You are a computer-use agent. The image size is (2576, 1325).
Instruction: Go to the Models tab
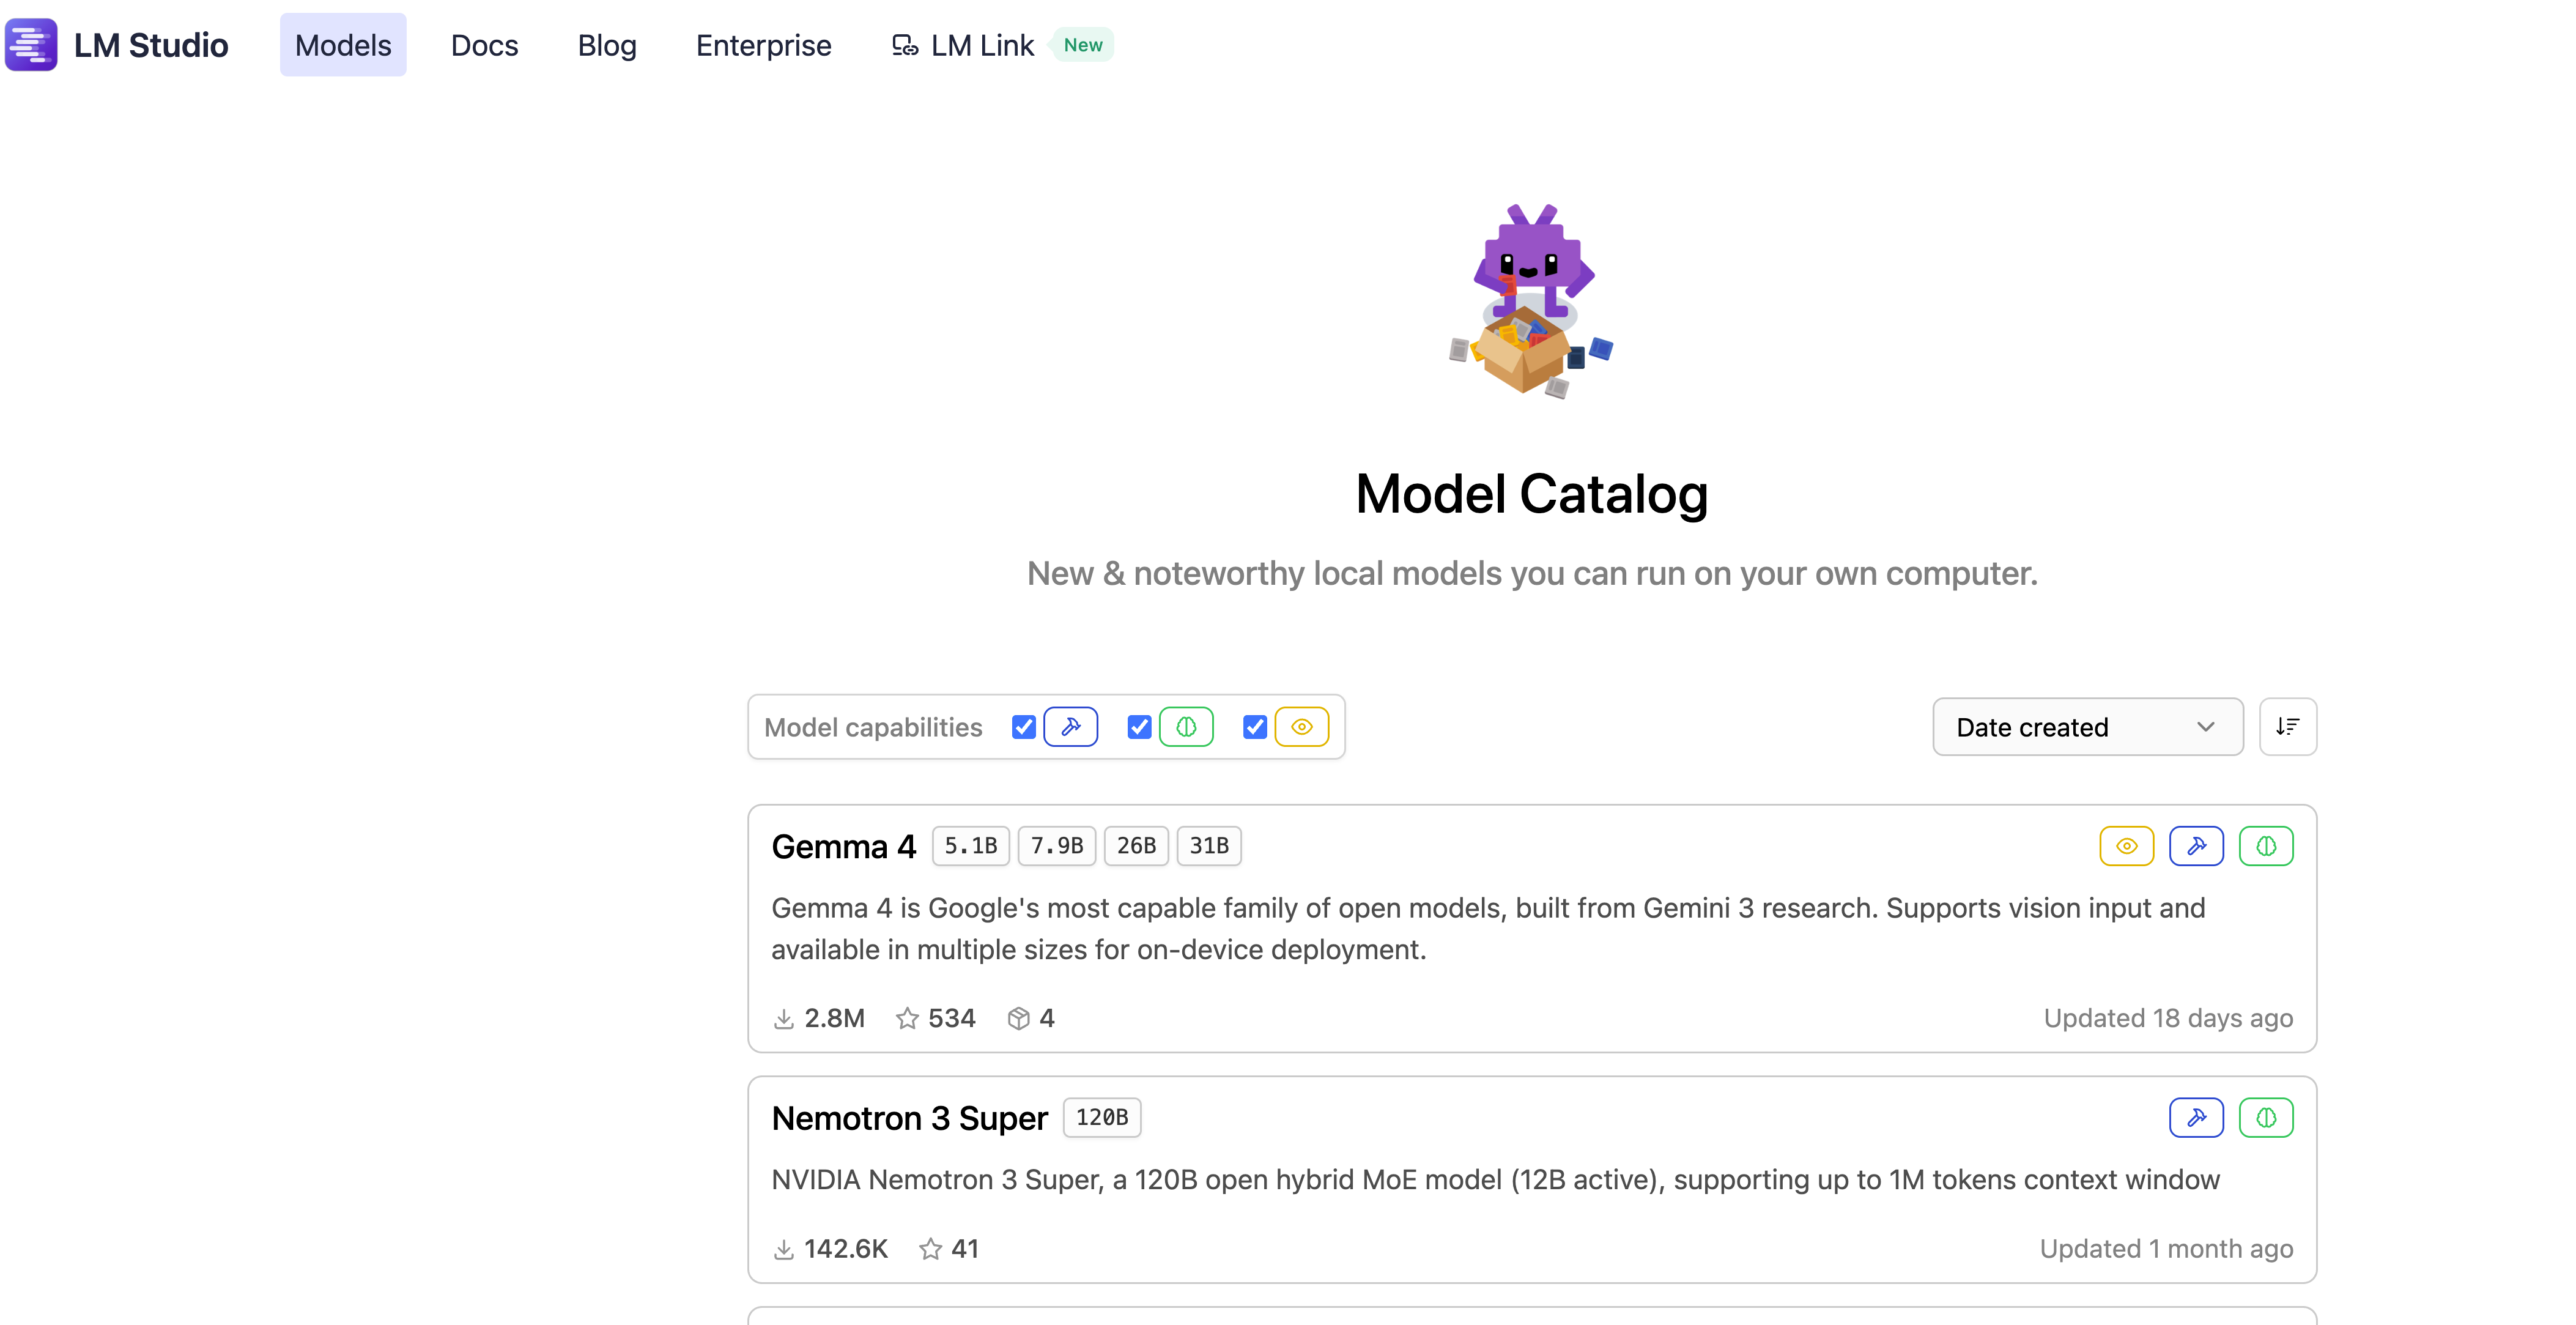[x=343, y=45]
